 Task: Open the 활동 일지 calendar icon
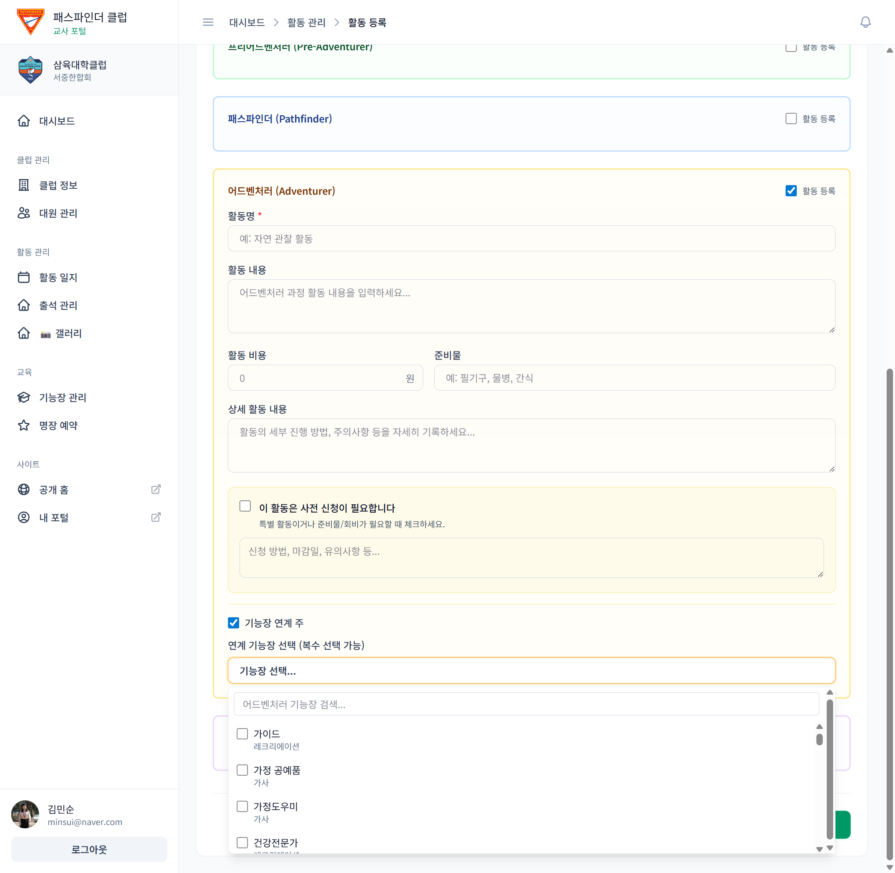tap(24, 277)
